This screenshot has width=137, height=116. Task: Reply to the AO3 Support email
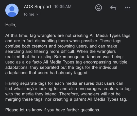point(113,8)
